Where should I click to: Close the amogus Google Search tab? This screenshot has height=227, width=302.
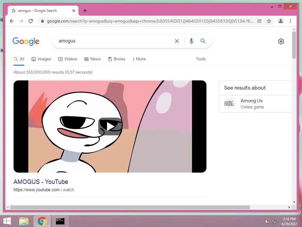tap(73, 11)
